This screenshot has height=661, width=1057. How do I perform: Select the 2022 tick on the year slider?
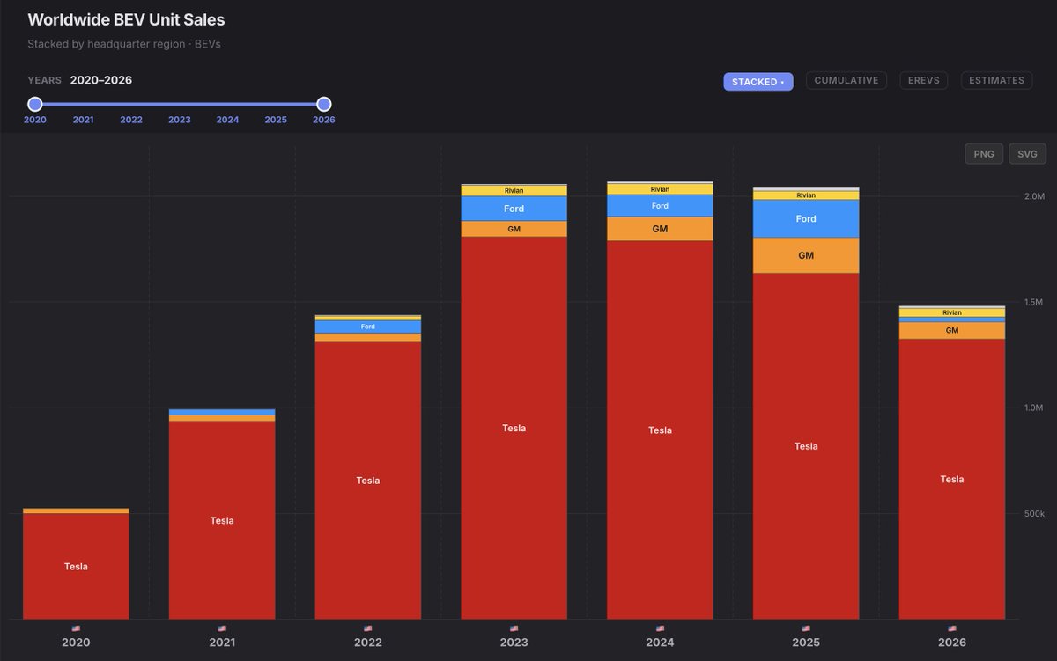(x=131, y=120)
